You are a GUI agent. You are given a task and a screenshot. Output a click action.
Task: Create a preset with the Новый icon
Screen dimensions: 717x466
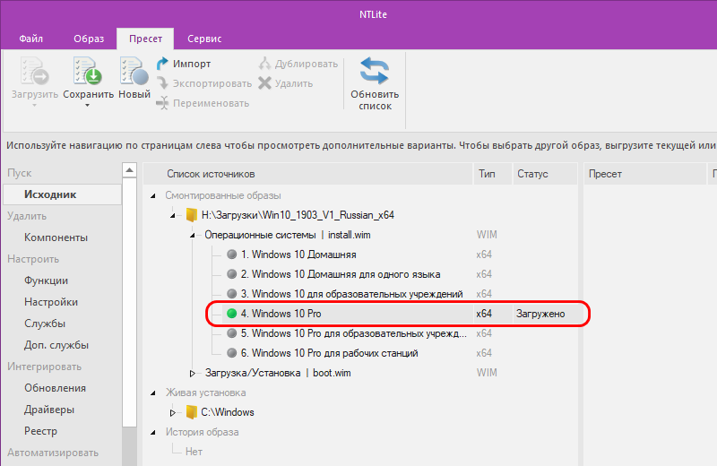pos(134,71)
